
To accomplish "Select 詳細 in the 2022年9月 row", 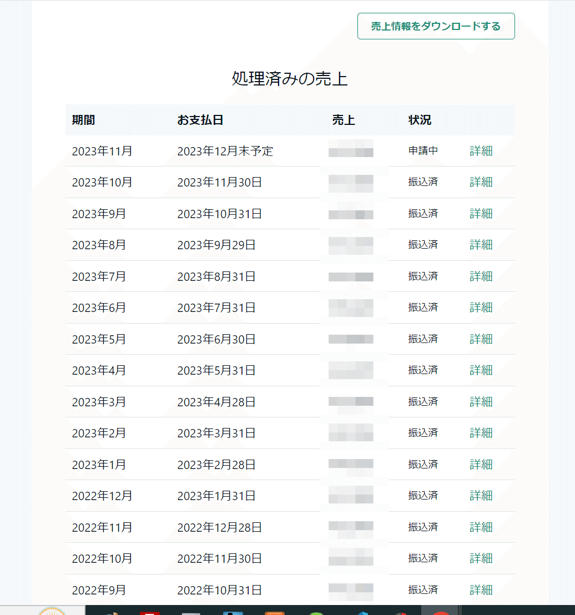I will coord(481,590).
